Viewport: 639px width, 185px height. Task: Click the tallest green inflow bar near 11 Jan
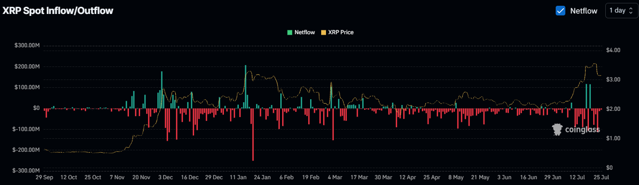point(246,87)
